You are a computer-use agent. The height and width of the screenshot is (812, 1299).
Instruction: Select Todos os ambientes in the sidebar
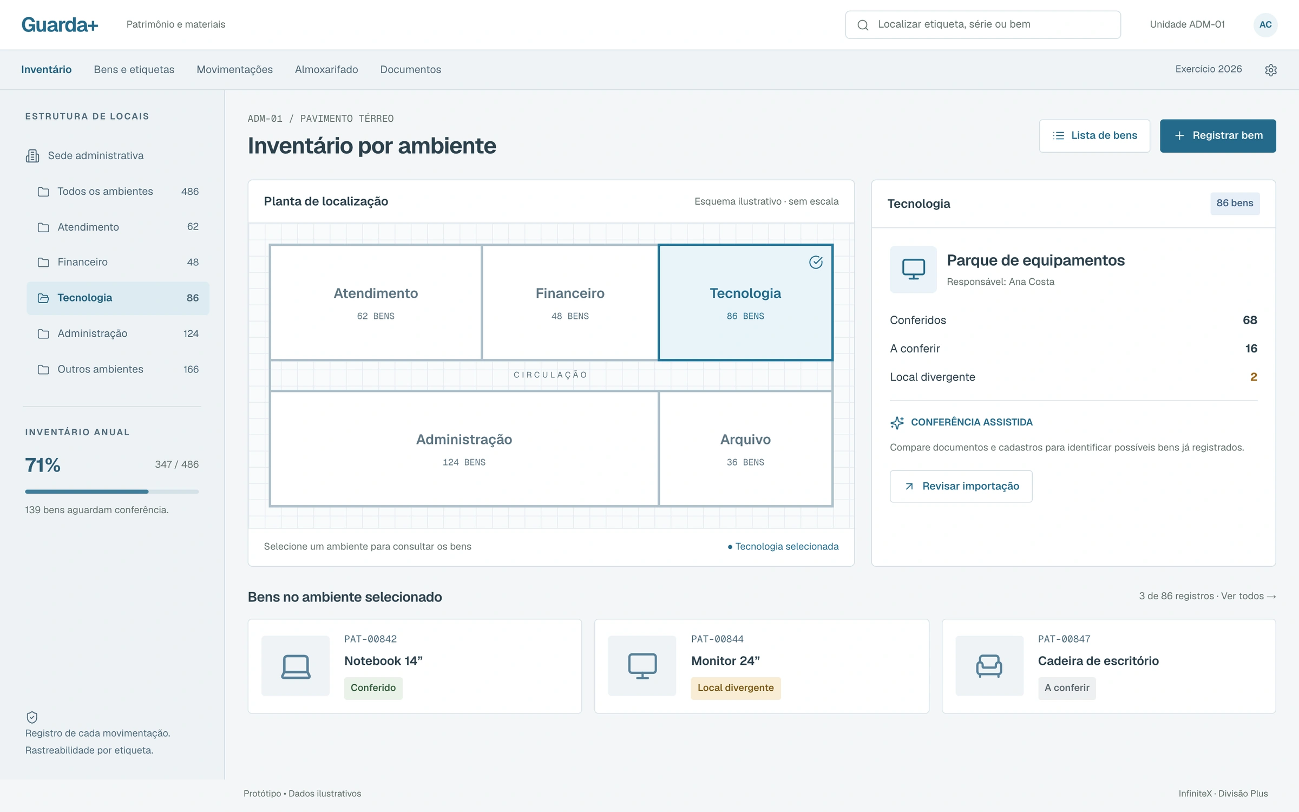[x=118, y=192]
